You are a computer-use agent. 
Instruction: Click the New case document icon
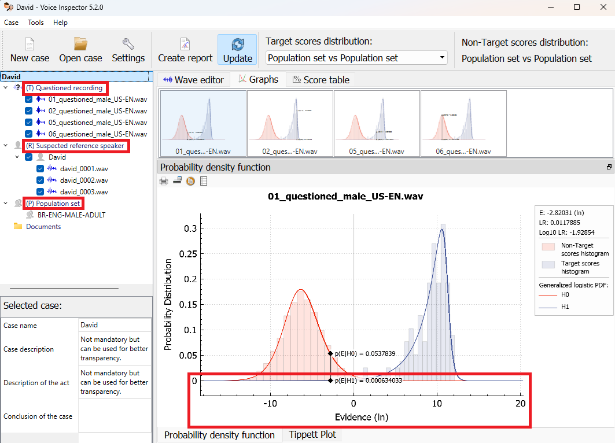tap(30, 44)
